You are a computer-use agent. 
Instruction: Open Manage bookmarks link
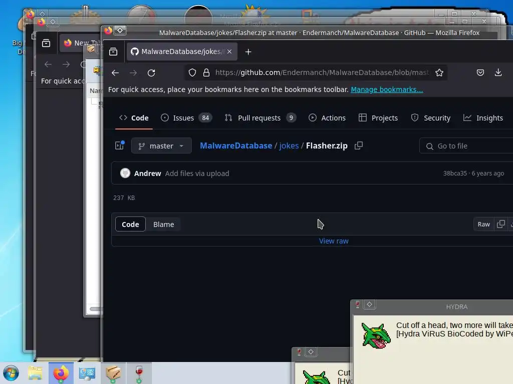[x=387, y=89]
